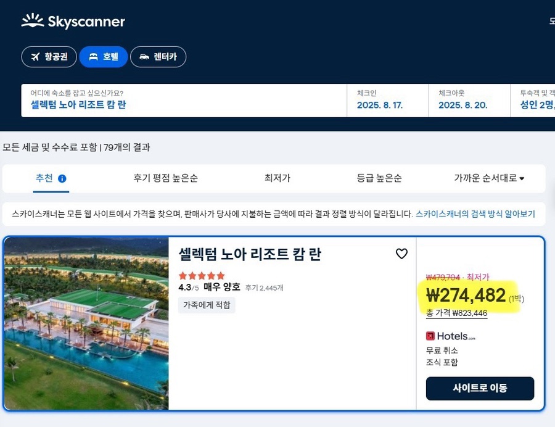The width and height of the screenshot is (555, 427).
Task: Click the Skyscanner logo
Action: (73, 21)
